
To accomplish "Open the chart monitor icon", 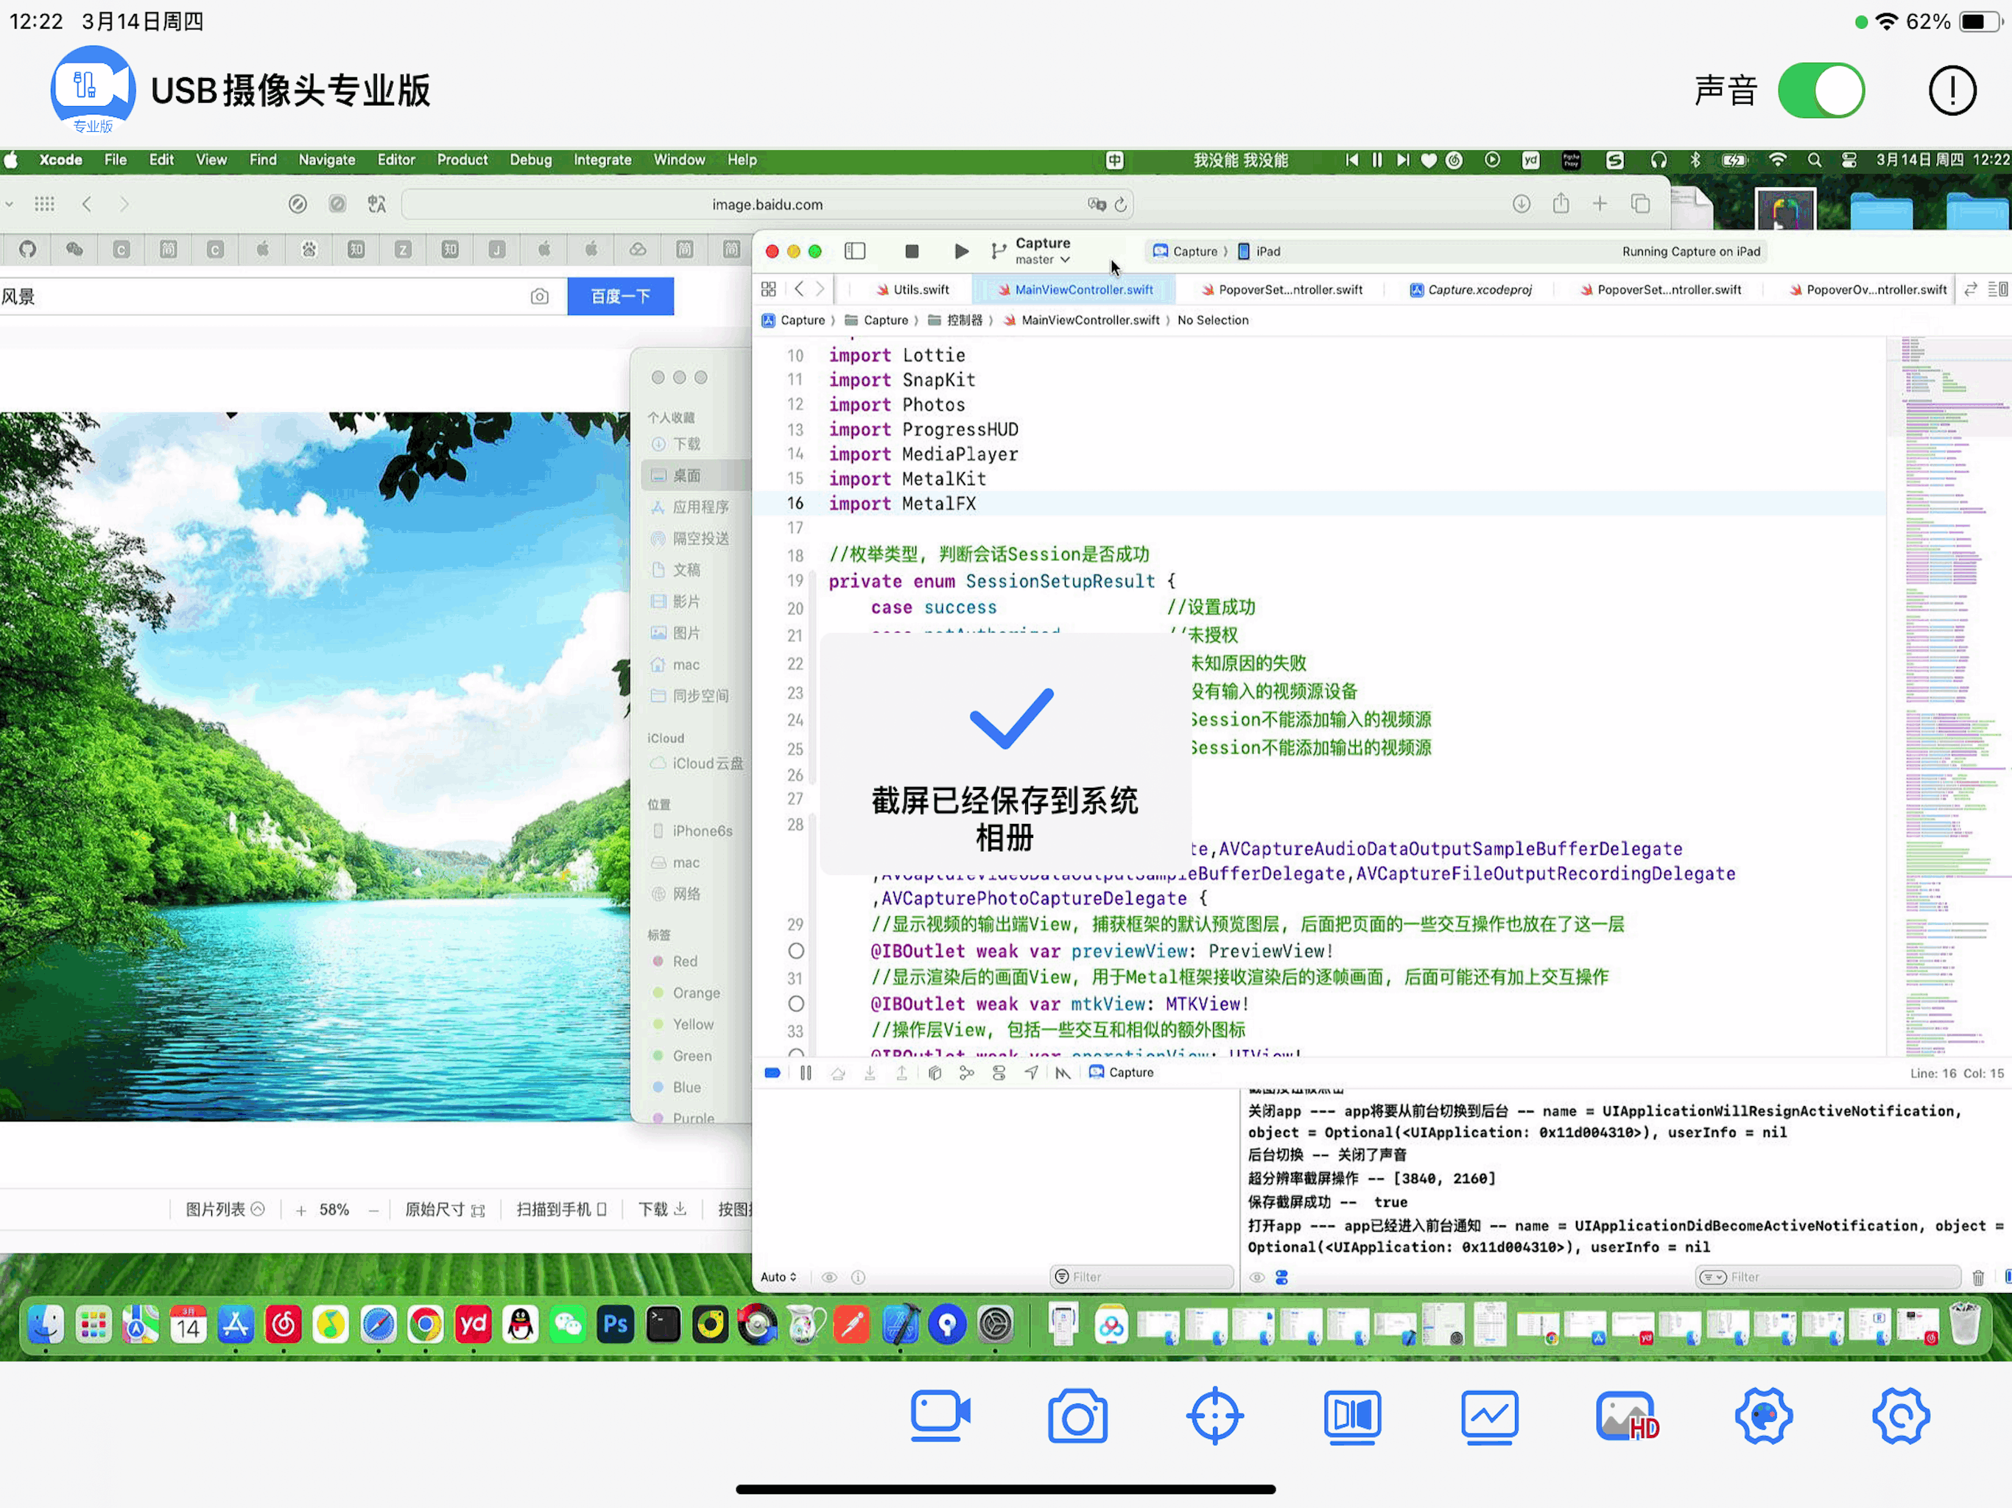I will (1489, 1415).
